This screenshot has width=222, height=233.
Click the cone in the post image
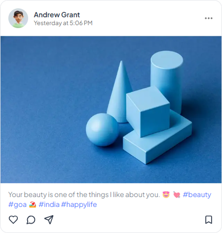(119, 92)
